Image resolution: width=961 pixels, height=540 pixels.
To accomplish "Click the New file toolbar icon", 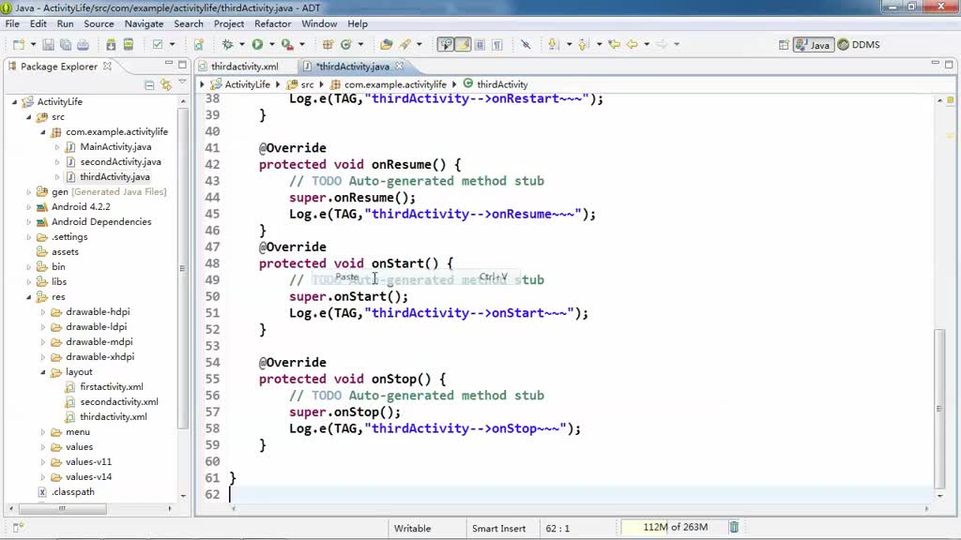I will point(19,45).
